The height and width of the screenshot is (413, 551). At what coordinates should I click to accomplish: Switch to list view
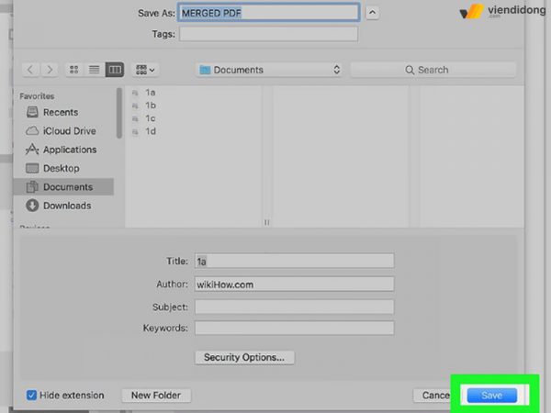coord(94,70)
